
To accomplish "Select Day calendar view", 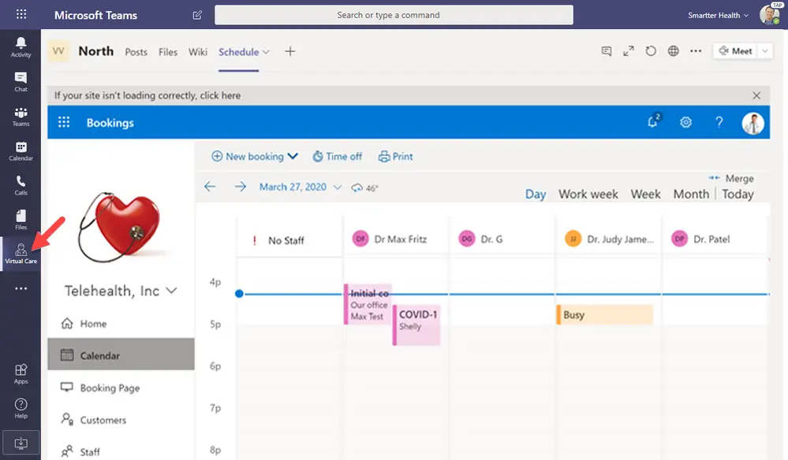I will [x=536, y=194].
